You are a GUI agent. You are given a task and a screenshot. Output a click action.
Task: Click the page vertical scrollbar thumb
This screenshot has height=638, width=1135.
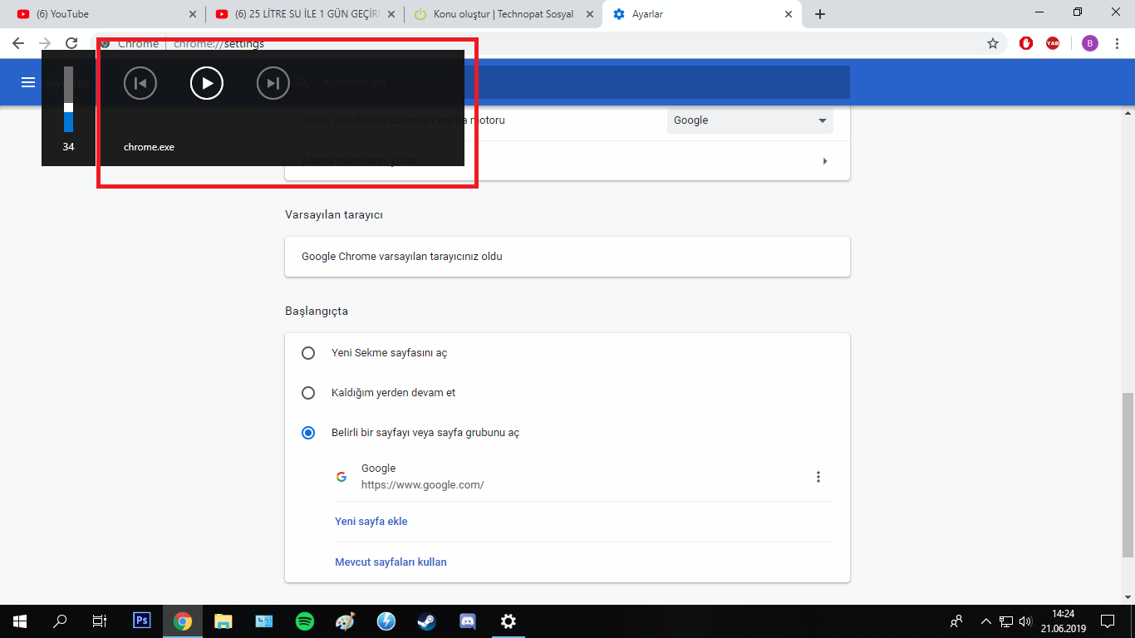pyautogui.click(x=1128, y=474)
